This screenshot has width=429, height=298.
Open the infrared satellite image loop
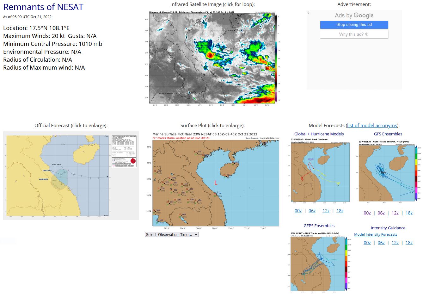pos(212,59)
